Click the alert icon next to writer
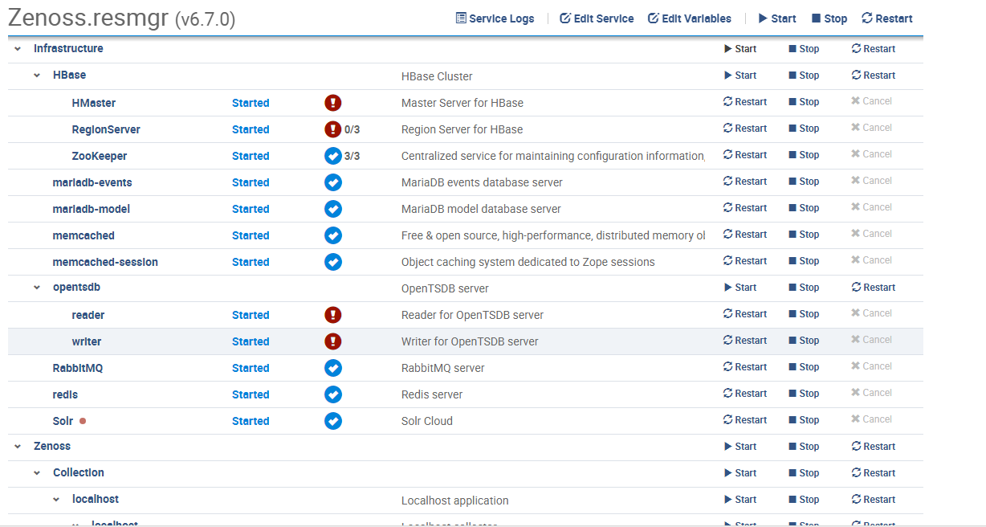The width and height of the screenshot is (986, 527). 333,341
